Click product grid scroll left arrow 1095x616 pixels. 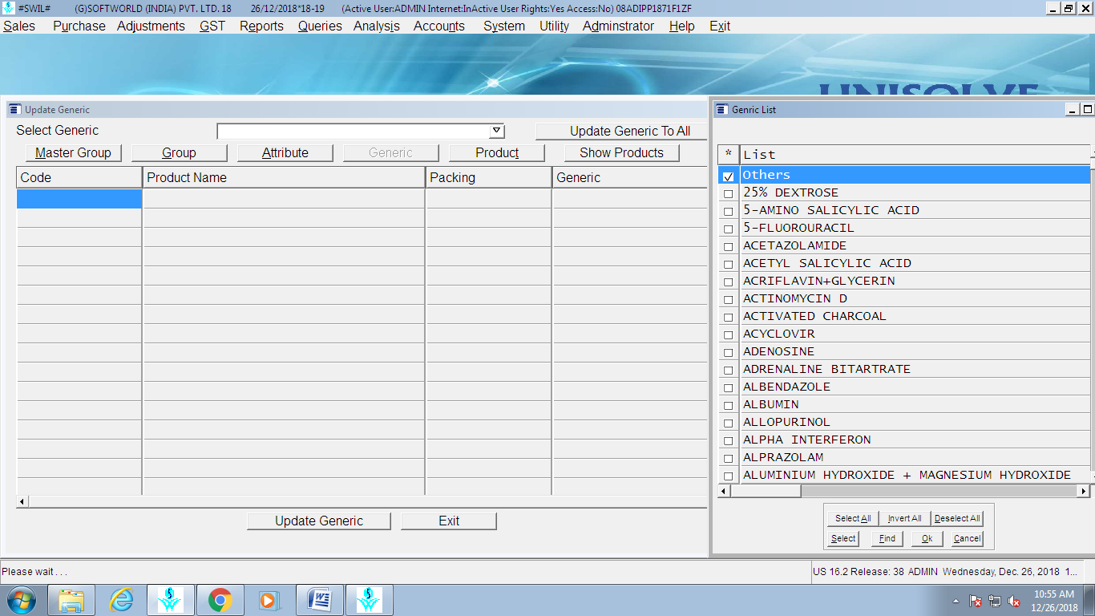click(22, 501)
